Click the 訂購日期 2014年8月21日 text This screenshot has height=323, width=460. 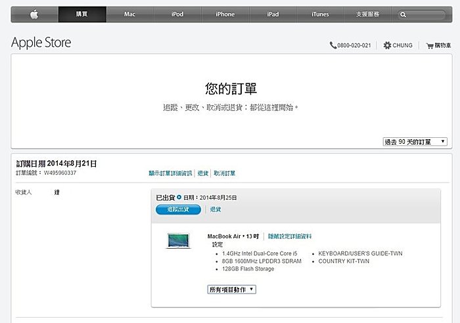pos(57,163)
